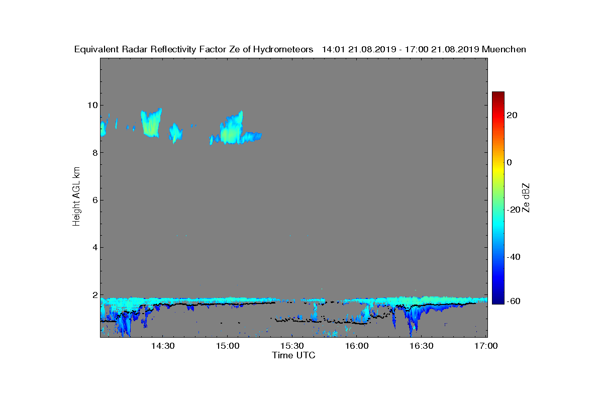Click the 16:30 time axis label

coord(422,346)
